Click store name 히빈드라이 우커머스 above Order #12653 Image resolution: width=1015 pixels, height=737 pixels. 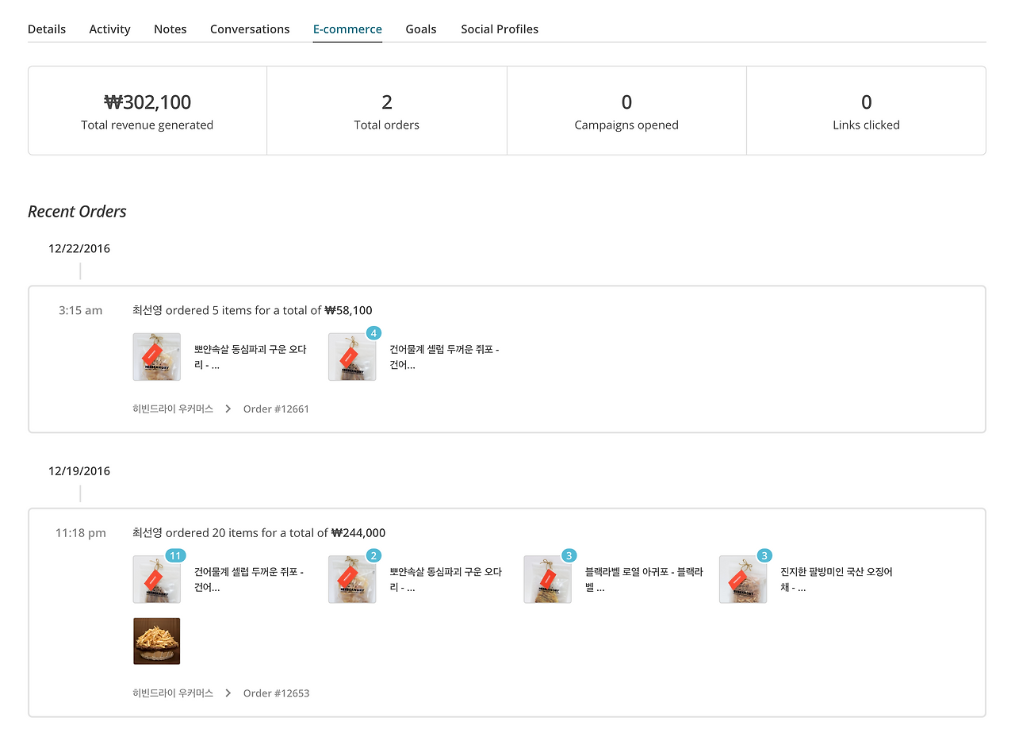tap(173, 693)
